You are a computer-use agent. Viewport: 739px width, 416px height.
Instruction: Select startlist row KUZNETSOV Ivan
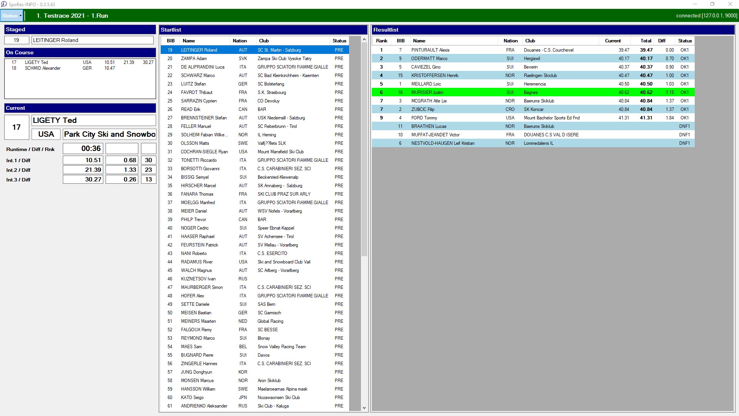255,279
